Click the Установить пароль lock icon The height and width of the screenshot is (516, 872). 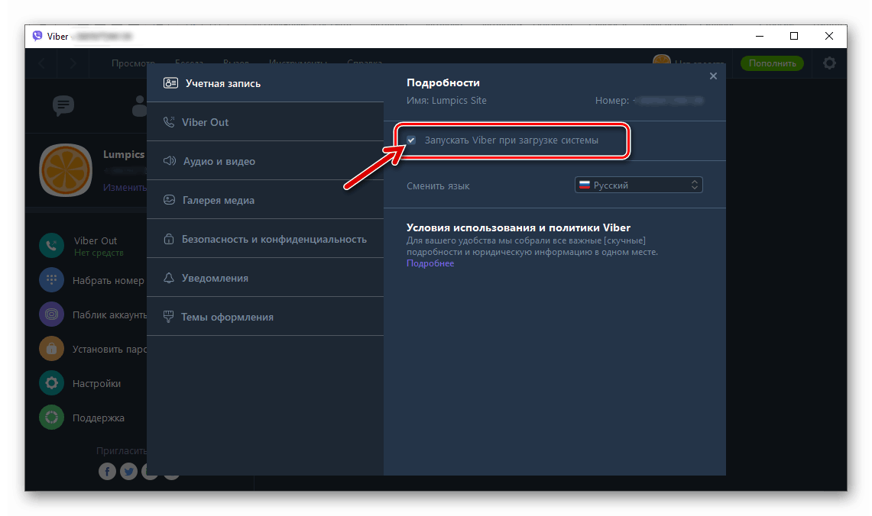pos(51,349)
